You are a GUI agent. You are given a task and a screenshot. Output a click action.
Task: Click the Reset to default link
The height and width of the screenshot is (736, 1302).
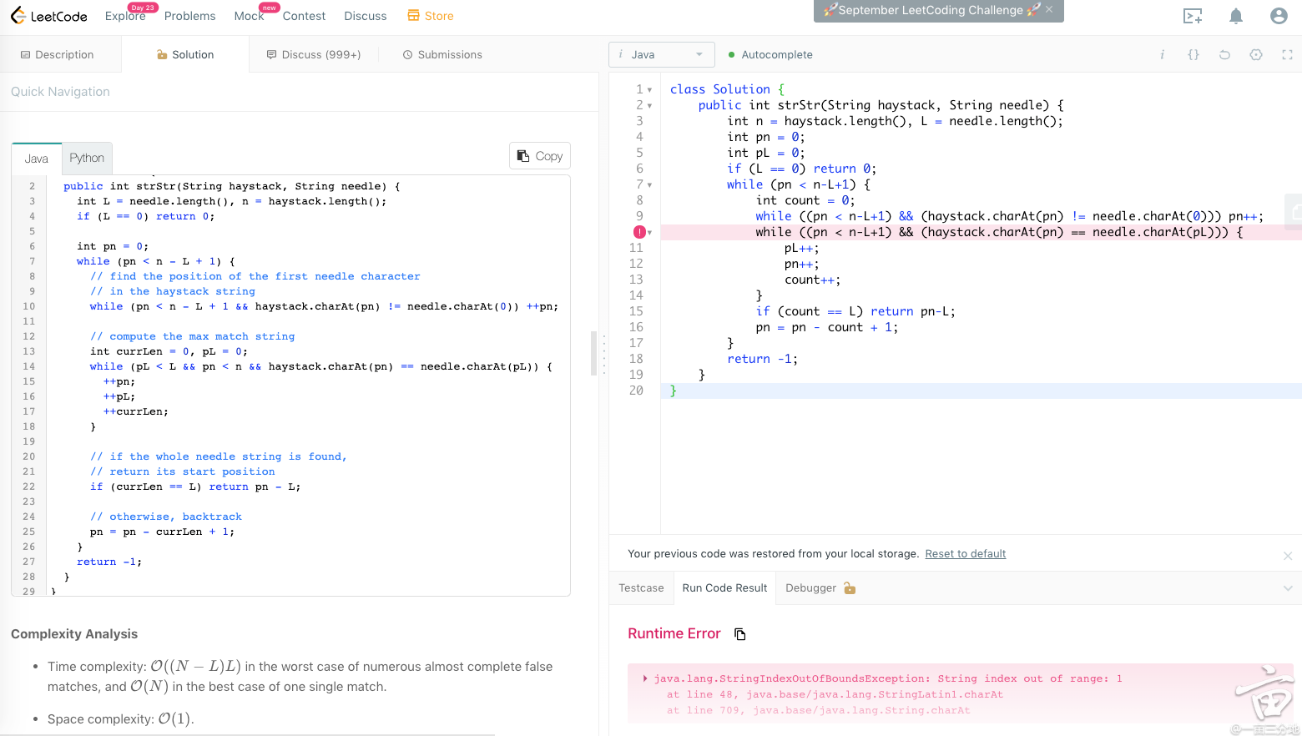(965, 554)
